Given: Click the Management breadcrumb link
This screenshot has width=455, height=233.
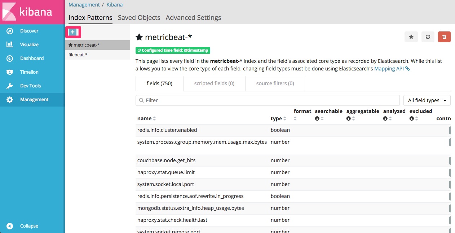Looking at the screenshot, I should click(84, 5).
